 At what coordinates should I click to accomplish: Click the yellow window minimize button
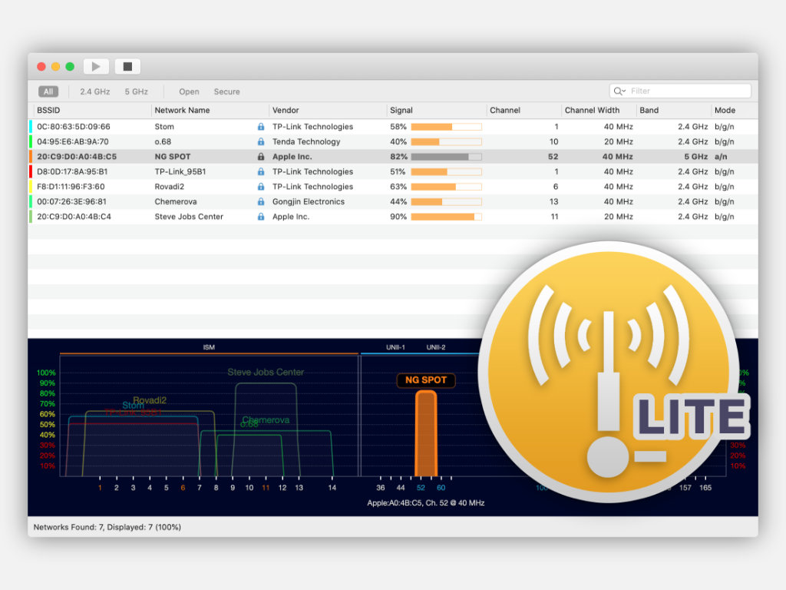tap(55, 66)
